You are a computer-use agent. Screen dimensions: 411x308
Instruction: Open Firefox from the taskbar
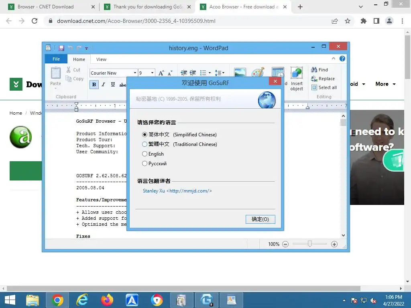tap(107, 300)
